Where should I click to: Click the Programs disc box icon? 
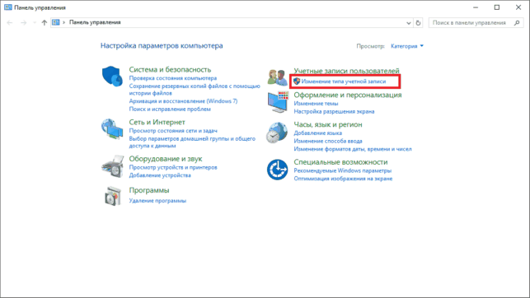[x=113, y=197]
